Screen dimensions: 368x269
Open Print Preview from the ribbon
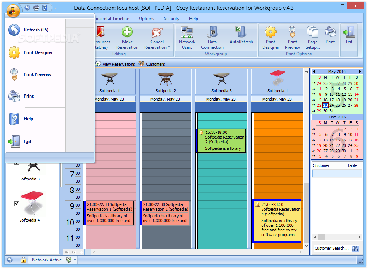tap(292, 38)
